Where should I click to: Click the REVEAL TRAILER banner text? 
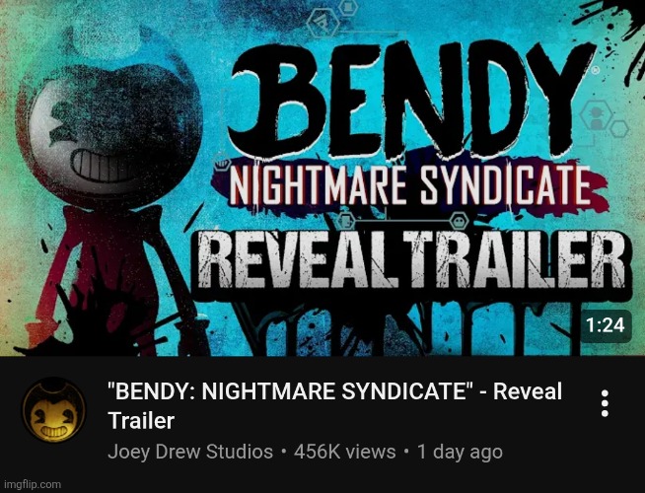(411, 260)
